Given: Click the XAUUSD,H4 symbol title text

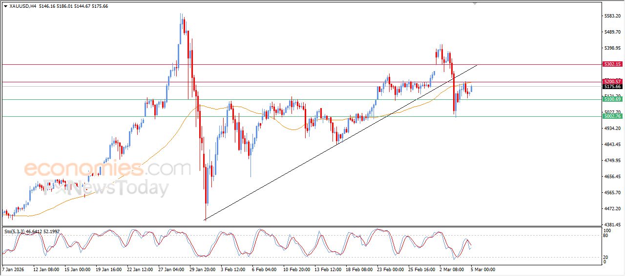Looking at the screenshot, I should pyautogui.click(x=23, y=6).
